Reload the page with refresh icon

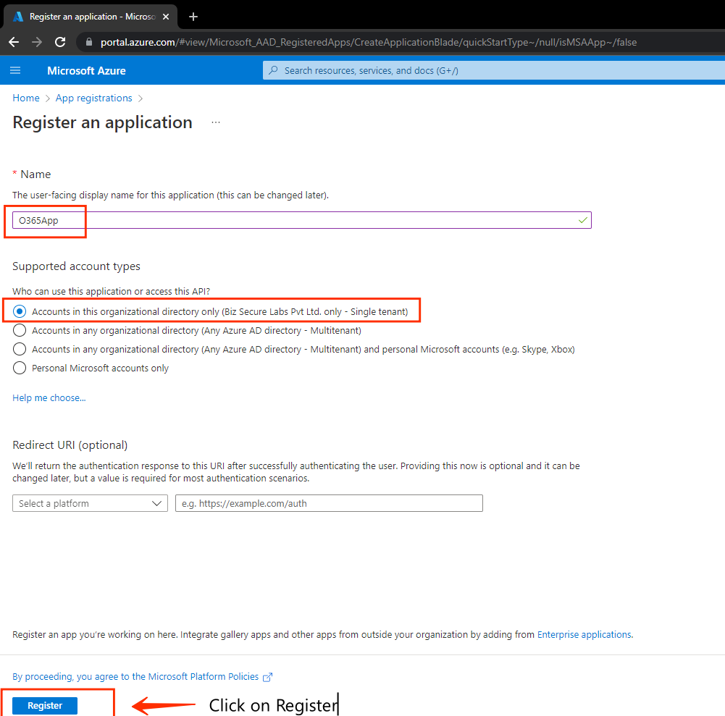pyautogui.click(x=60, y=42)
